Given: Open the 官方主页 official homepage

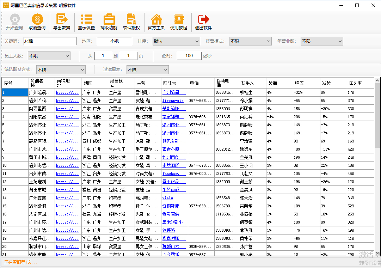Looking at the screenshot, I should [x=156, y=22].
